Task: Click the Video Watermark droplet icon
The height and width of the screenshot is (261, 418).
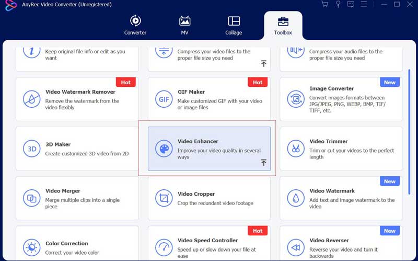Action: 296,198
